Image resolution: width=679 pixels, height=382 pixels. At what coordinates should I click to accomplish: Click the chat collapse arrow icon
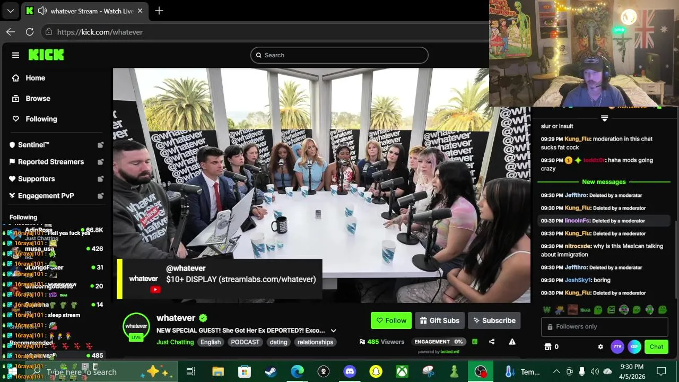click(604, 118)
